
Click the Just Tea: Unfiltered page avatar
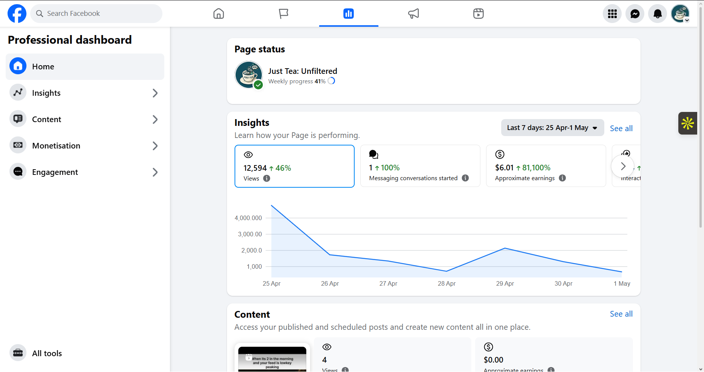click(x=249, y=75)
